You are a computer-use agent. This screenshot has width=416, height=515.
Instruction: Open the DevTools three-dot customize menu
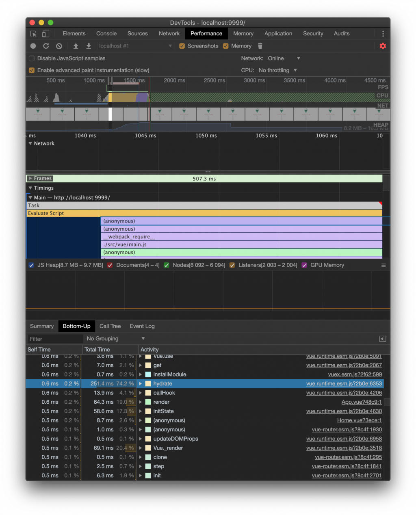pyautogui.click(x=383, y=34)
